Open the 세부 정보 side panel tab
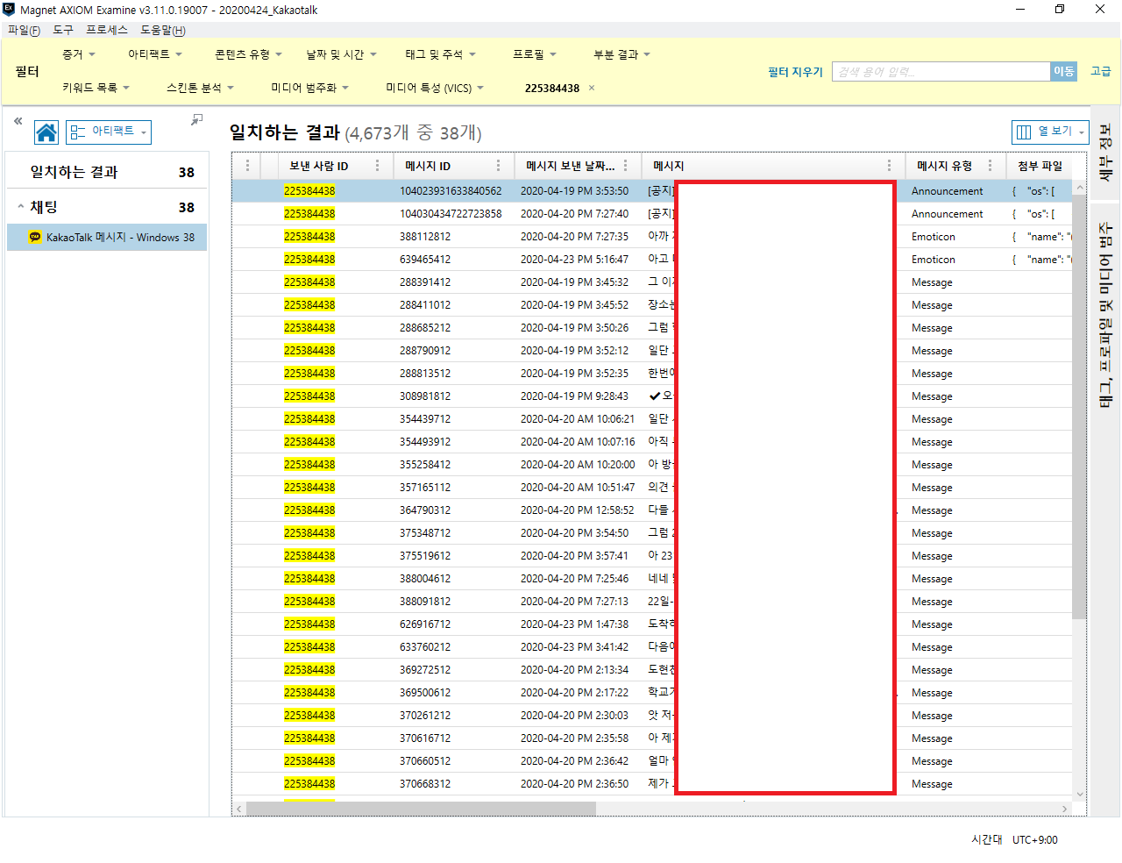 pos(1104,153)
